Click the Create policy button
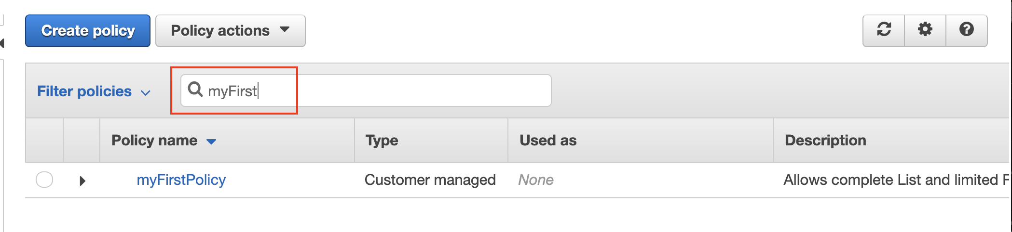 pyautogui.click(x=88, y=31)
